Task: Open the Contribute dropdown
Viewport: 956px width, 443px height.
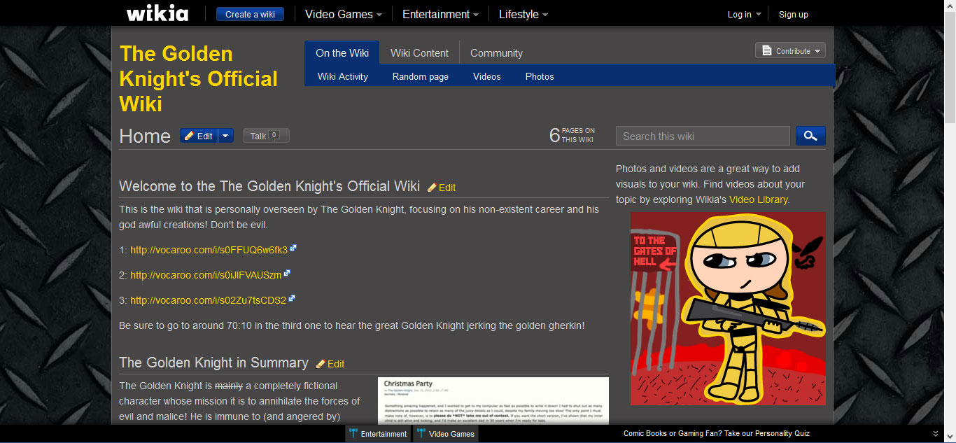Action: click(x=790, y=50)
